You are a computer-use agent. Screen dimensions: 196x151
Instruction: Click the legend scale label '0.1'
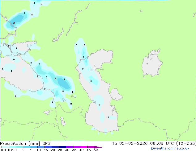click(3, 150)
